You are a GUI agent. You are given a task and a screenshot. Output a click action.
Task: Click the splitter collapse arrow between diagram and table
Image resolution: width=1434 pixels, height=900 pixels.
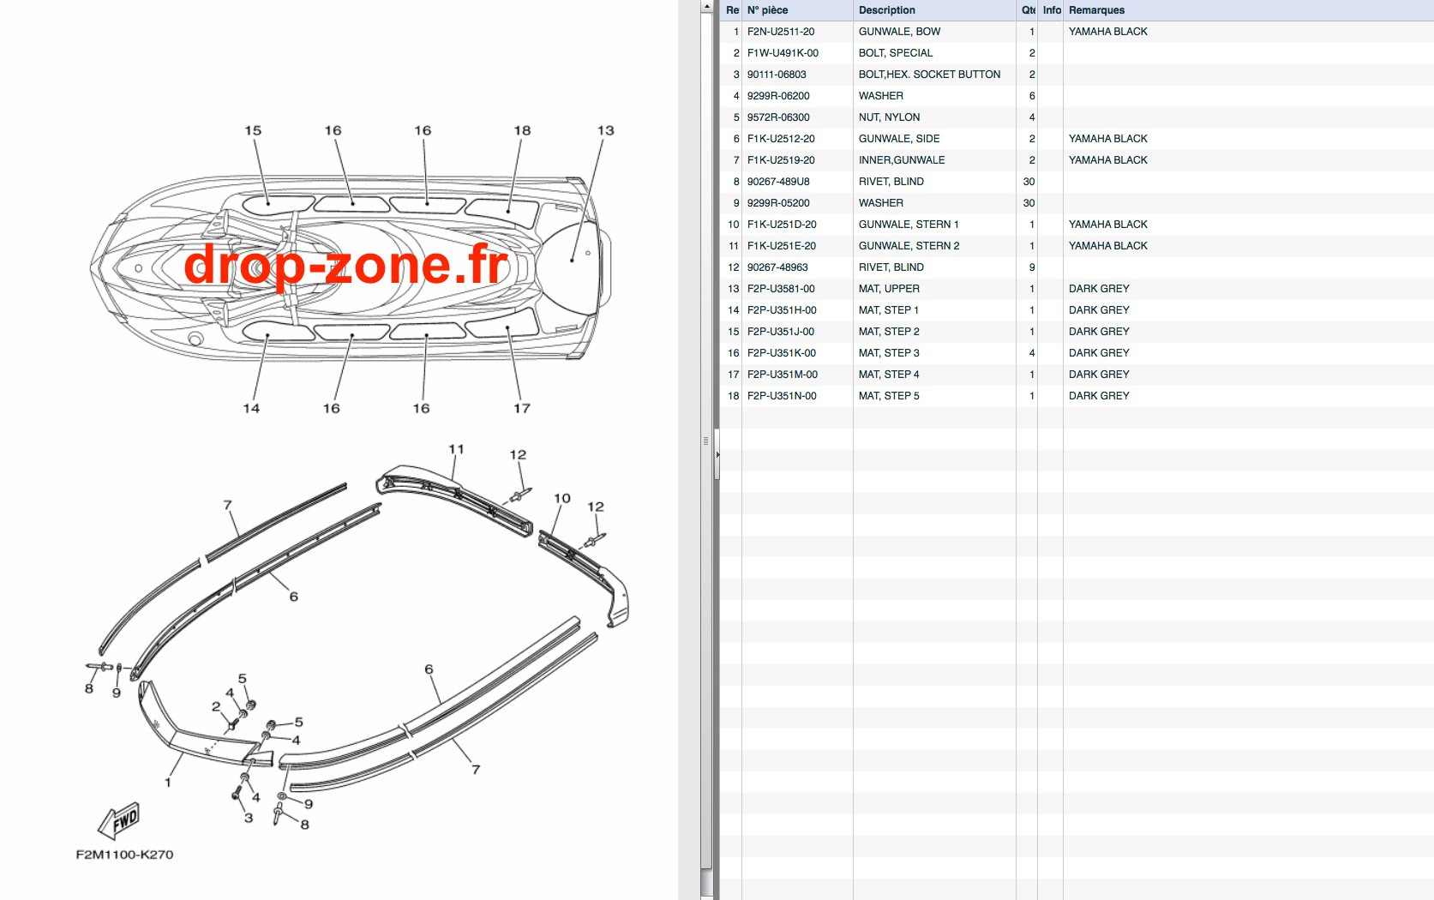[x=717, y=454]
